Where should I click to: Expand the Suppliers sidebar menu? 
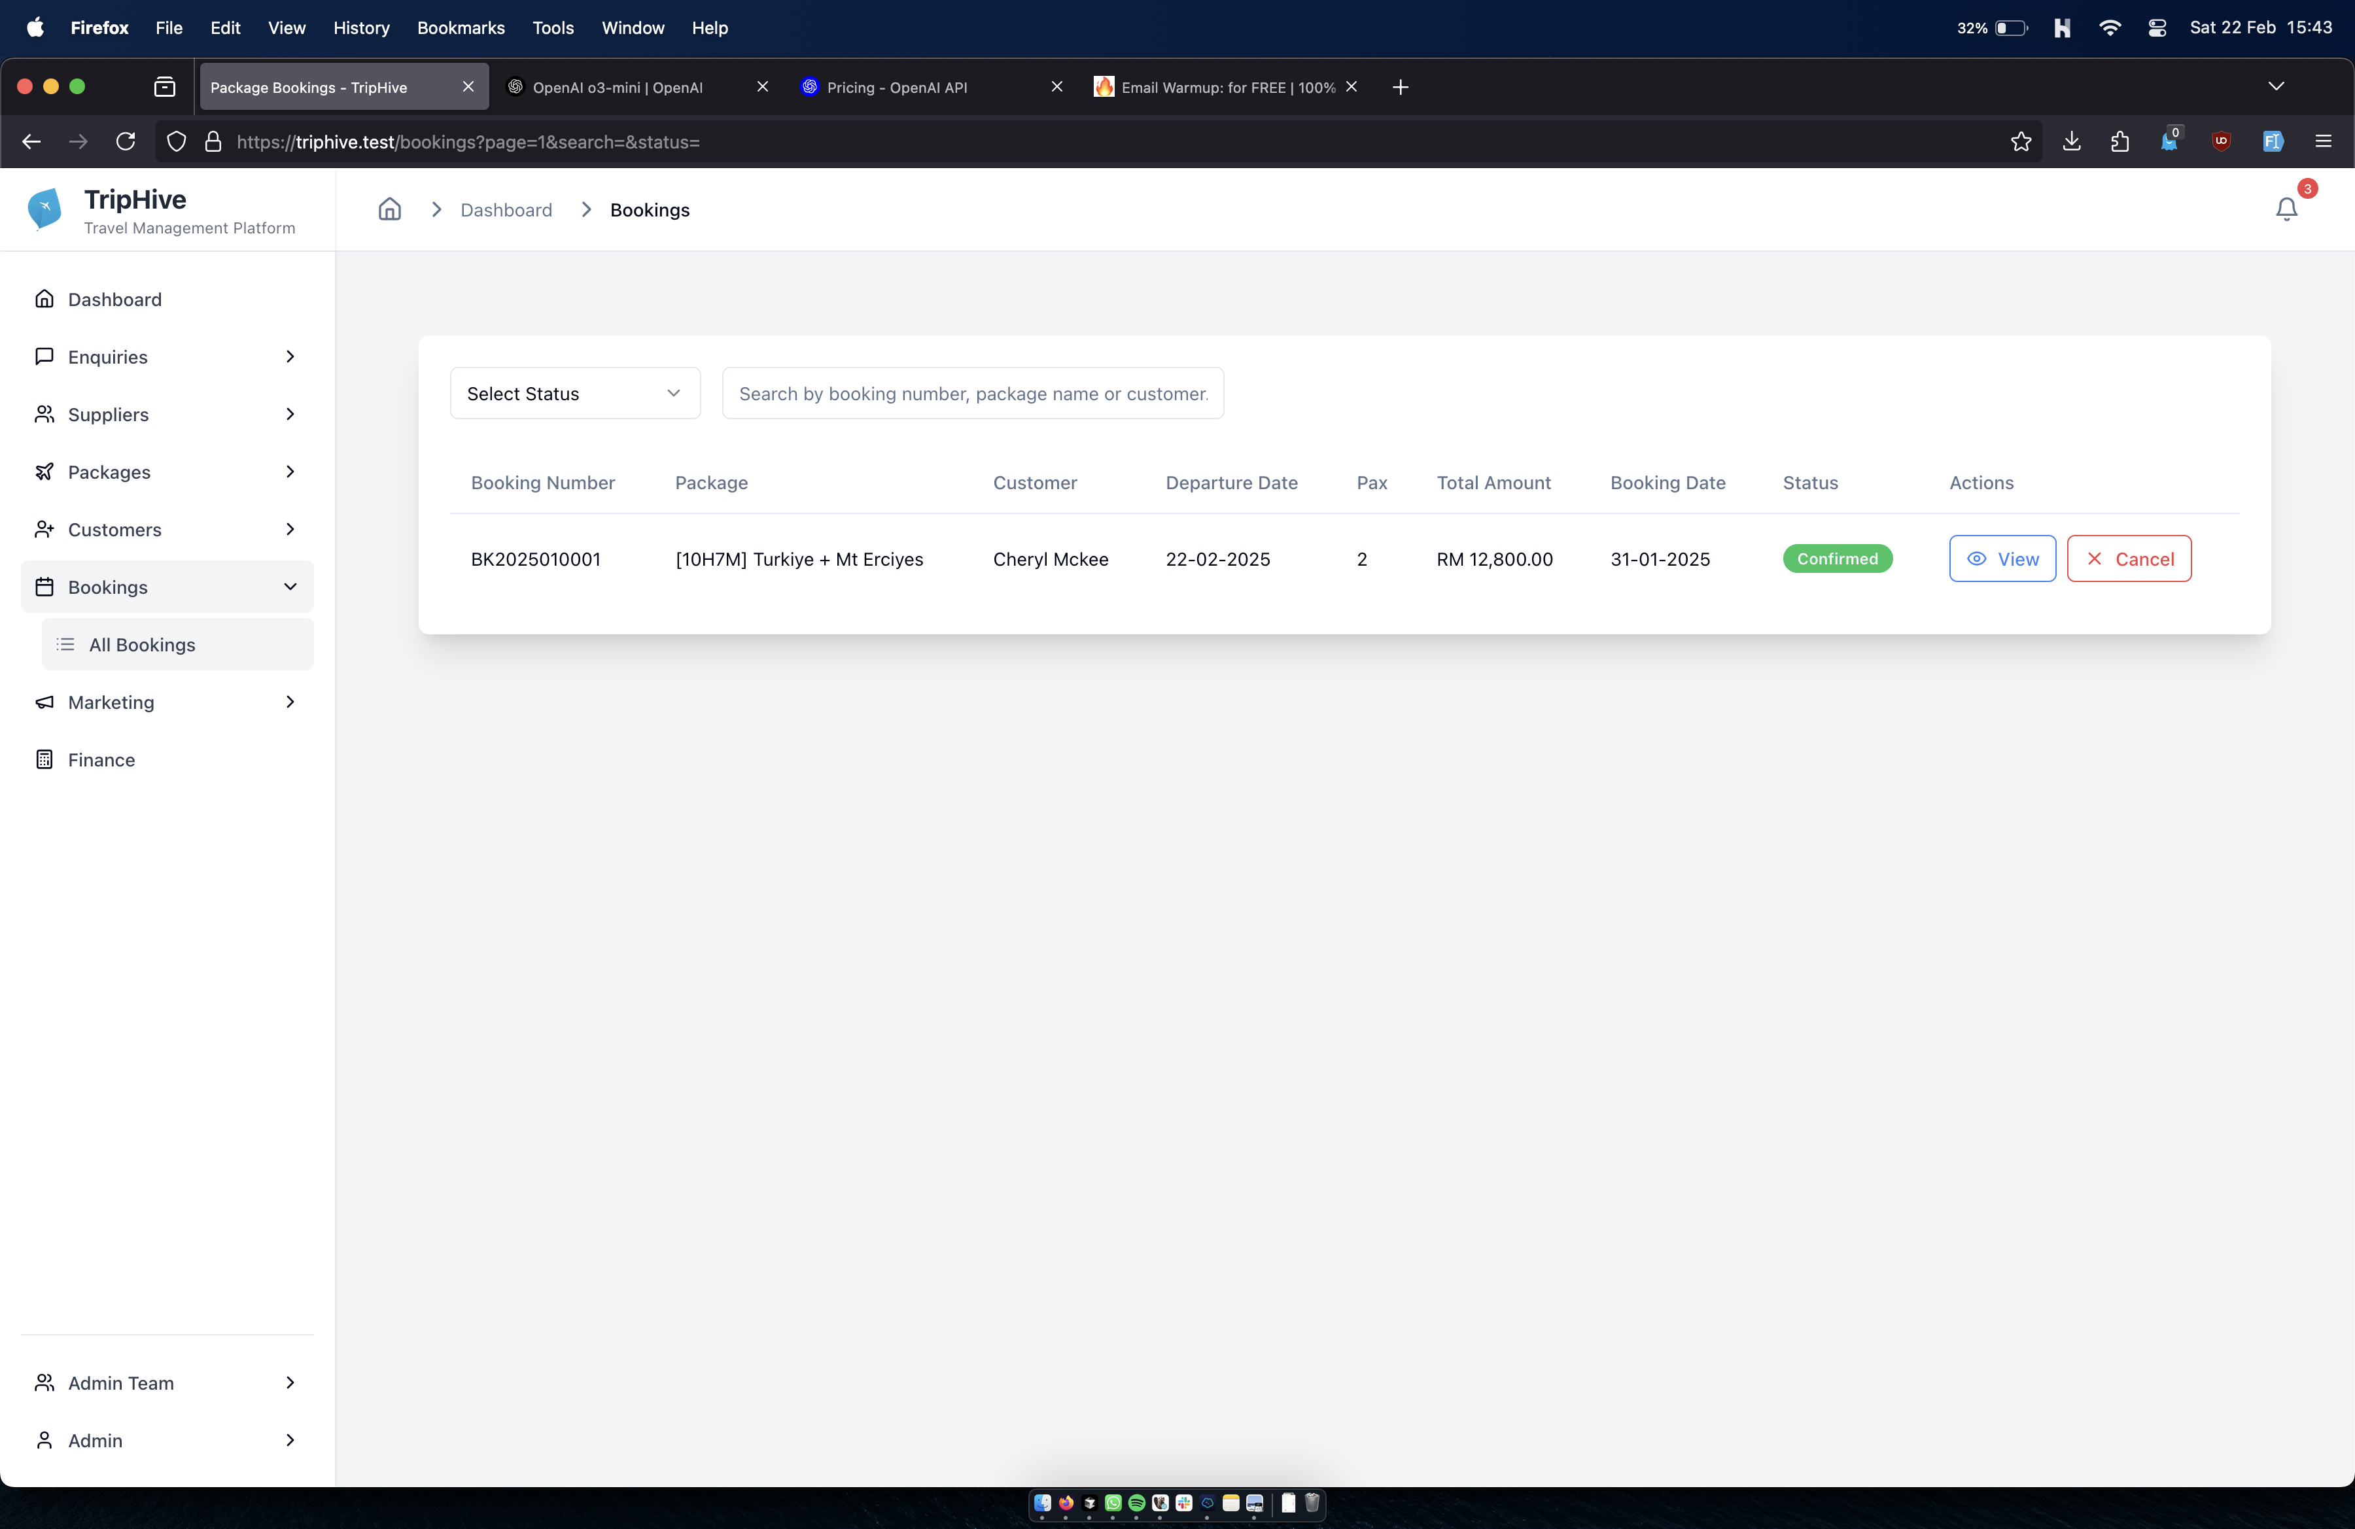click(x=167, y=415)
